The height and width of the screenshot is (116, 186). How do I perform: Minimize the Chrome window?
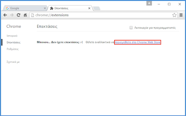(159, 4)
